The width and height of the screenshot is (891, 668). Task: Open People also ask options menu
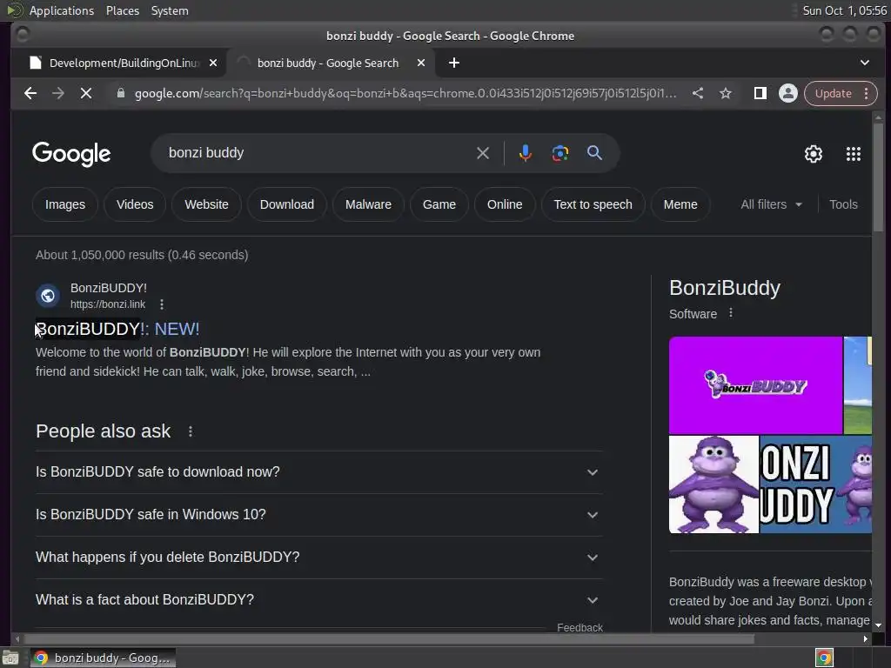tap(191, 431)
